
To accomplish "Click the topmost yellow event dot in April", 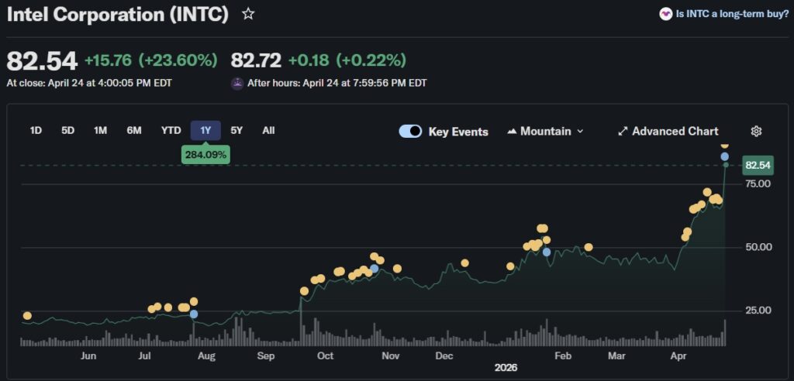I will pyautogui.click(x=724, y=144).
